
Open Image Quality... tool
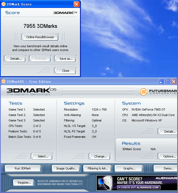pos(66,168)
